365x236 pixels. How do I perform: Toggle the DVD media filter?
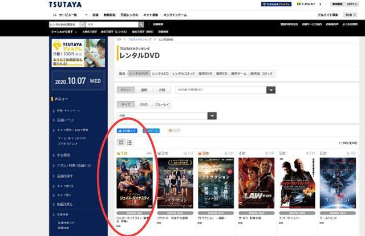[x=144, y=104]
